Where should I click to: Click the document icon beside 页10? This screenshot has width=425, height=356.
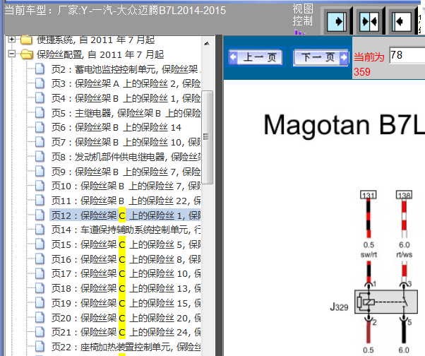click(40, 186)
